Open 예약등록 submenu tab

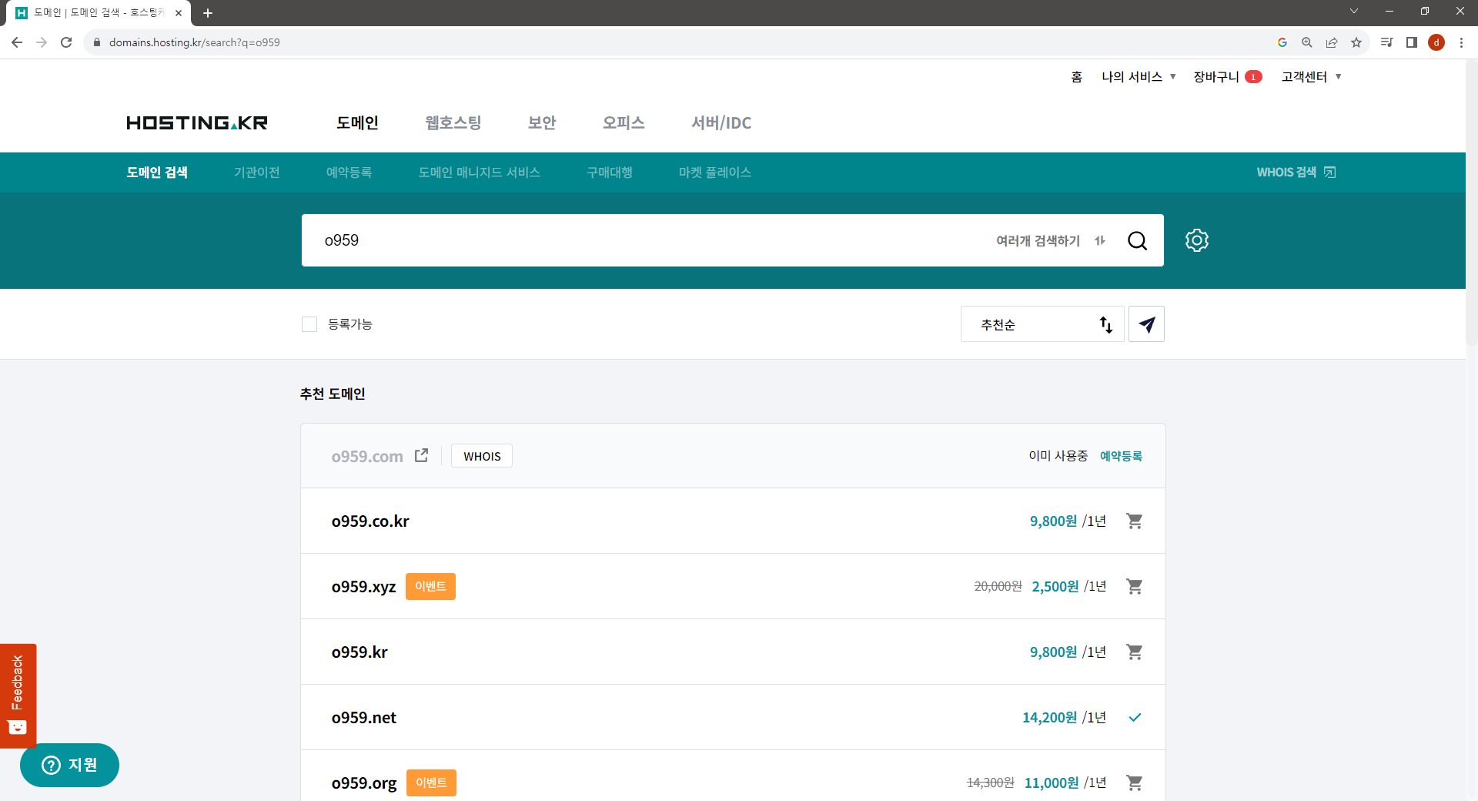(349, 173)
